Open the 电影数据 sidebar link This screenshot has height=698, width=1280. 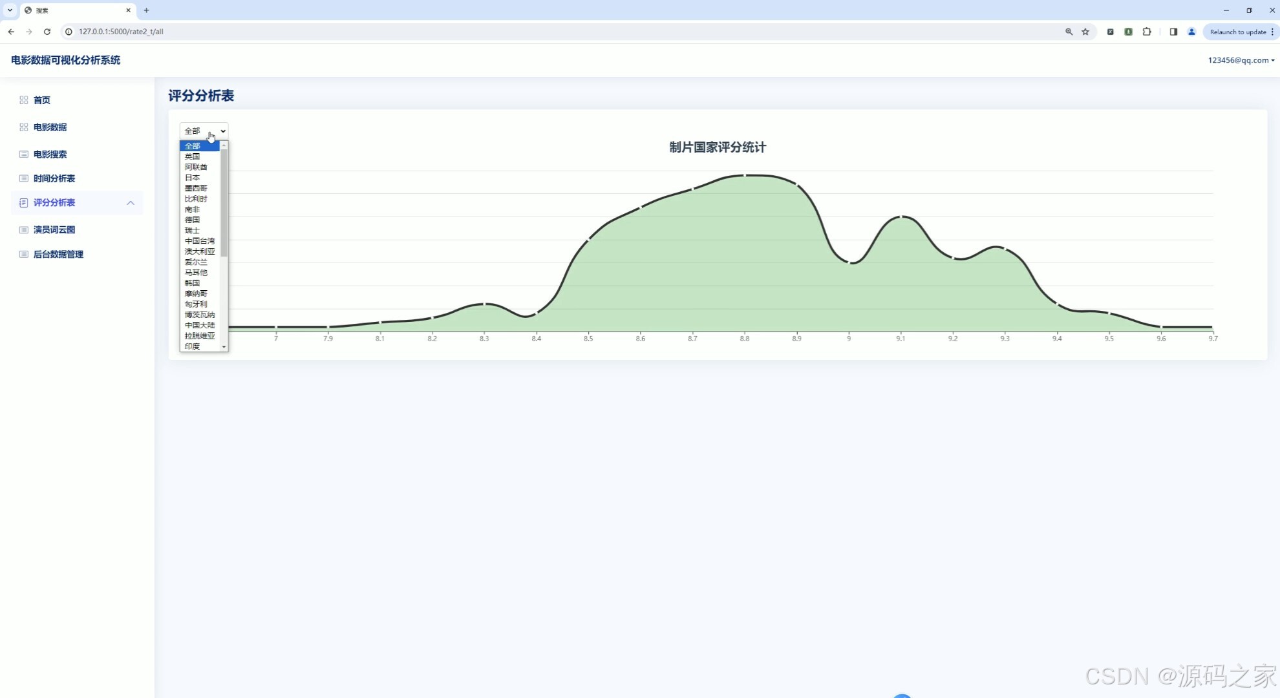coord(50,127)
